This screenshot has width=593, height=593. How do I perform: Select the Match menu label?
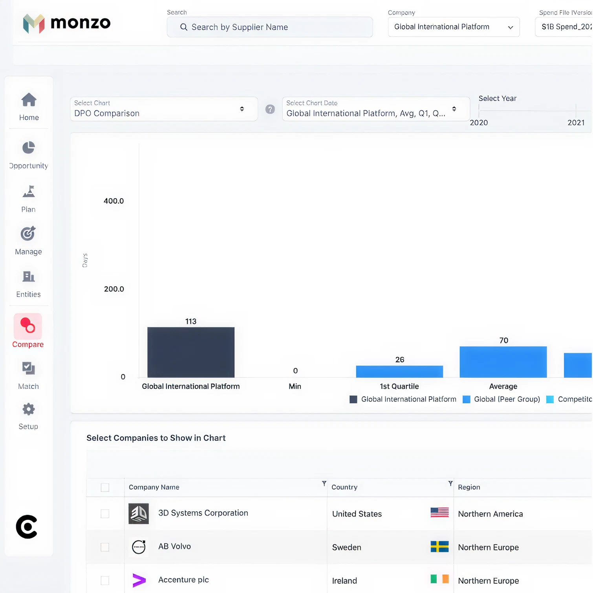point(28,386)
